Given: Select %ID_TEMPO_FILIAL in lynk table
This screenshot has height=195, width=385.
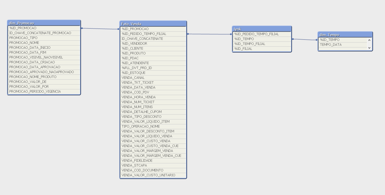Looking at the screenshot, I should [262, 44].
